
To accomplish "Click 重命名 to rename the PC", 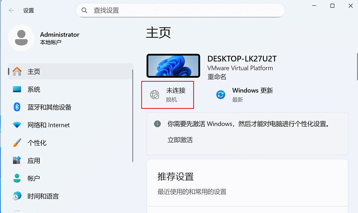I will point(217,77).
